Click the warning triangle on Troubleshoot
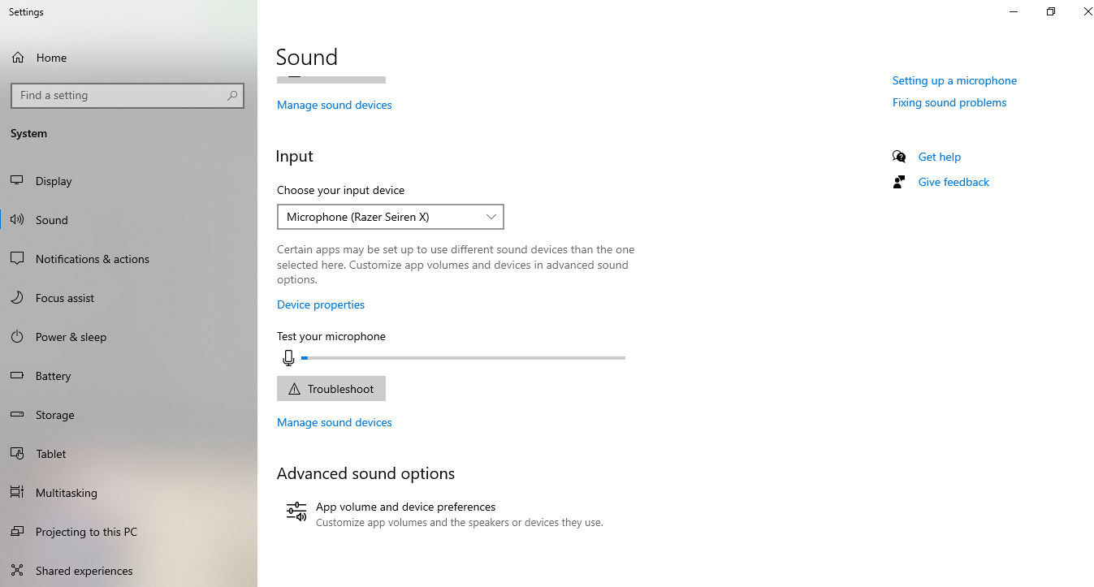The height and width of the screenshot is (587, 1094). pos(294,389)
